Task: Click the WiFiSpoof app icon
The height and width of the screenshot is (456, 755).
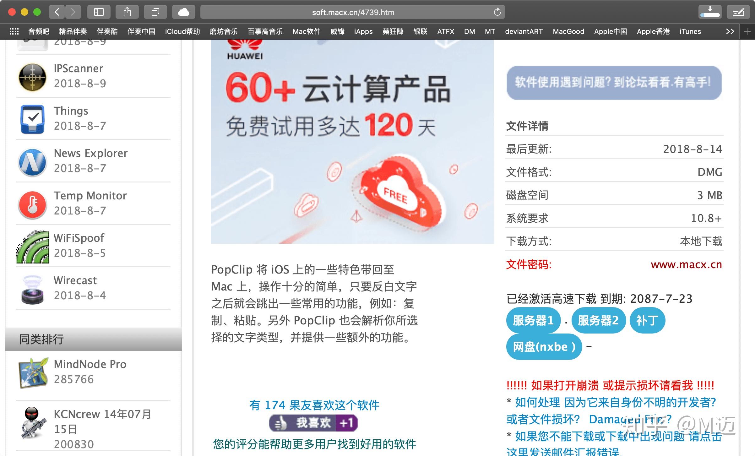Action: pyautogui.click(x=33, y=247)
